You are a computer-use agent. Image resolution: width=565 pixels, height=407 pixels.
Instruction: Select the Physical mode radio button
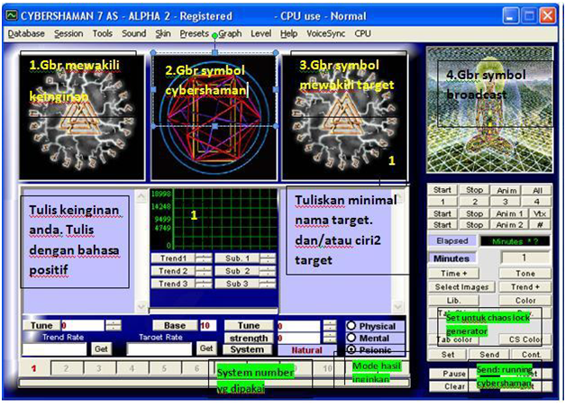point(351,326)
